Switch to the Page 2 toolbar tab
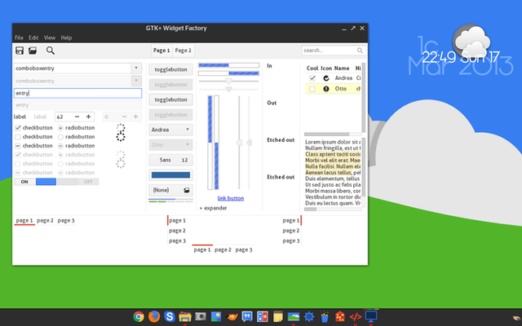The width and height of the screenshot is (522, 326). [183, 51]
